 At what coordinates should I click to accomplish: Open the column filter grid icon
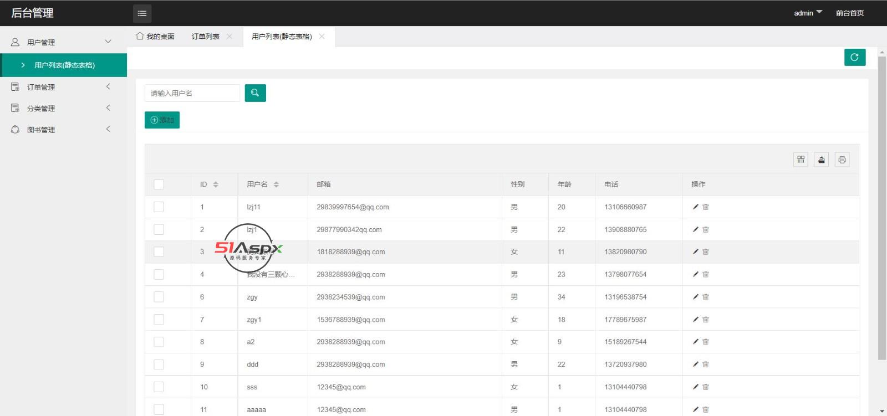click(x=801, y=160)
